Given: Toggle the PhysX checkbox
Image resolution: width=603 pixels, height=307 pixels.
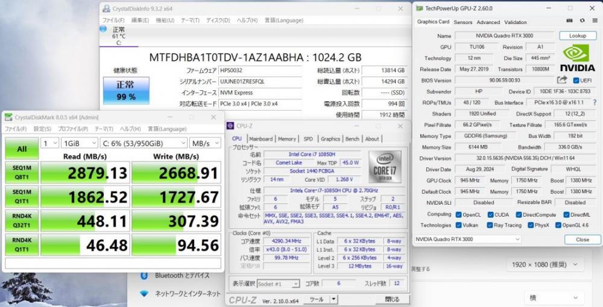Looking at the screenshot, I should (531, 225).
